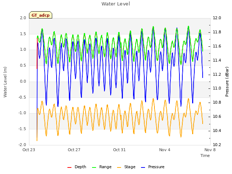Toggle the Range series in legend
Viewport: 232px width, 174px height.
pyautogui.click(x=102, y=167)
